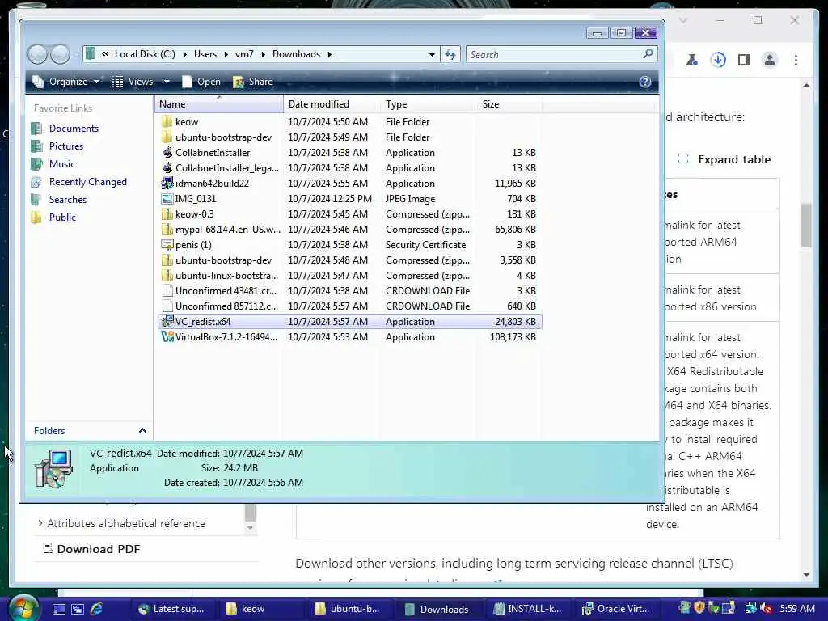Click the Show Desktop quick launch icon
The width and height of the screenshot is (828, 621).
(x=58, y=610)
